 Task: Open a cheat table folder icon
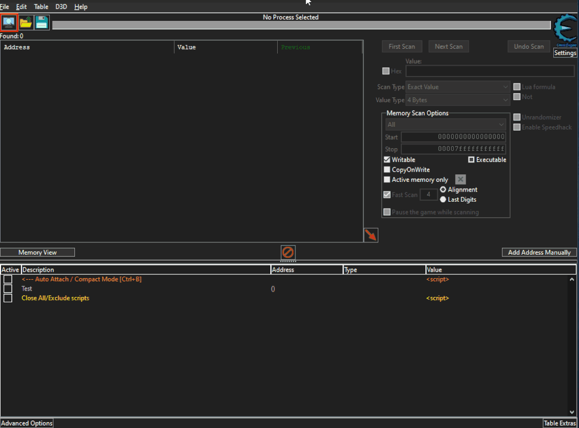[26, 22]
